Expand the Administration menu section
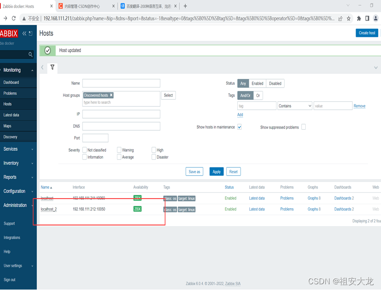 tap(18, 205)
